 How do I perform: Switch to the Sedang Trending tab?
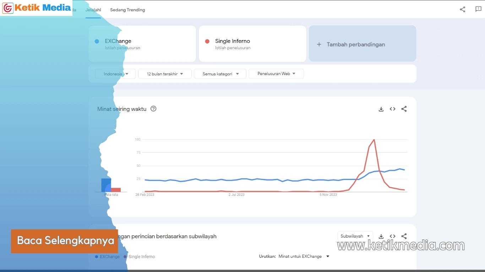click(x=127, y=10)
